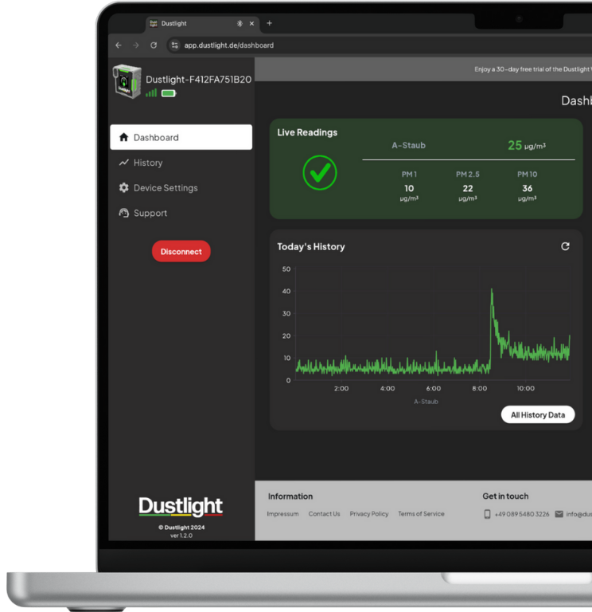Click the device battery icon
This screenshot has width=592, height=612.
click(x=169, y=93)
